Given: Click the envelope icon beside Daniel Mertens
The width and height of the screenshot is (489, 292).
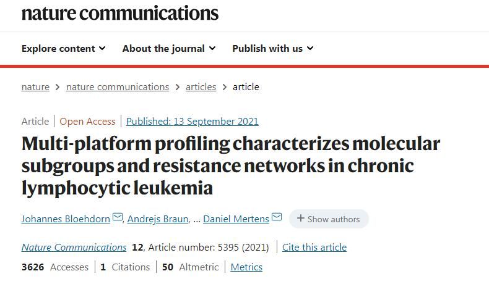Looking at the screenshot, I should coord(277,217).
